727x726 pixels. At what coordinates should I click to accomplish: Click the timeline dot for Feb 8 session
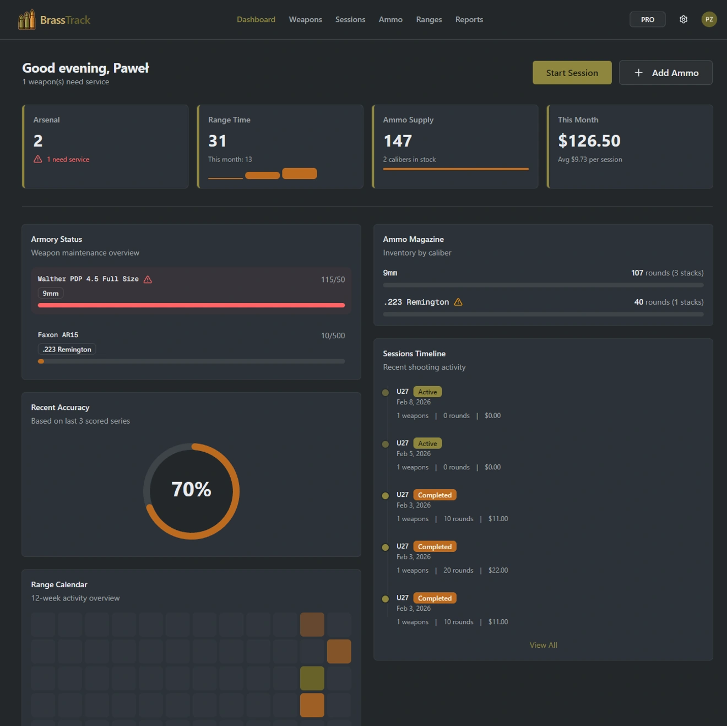pyautogui.click(x=386, y=392)
